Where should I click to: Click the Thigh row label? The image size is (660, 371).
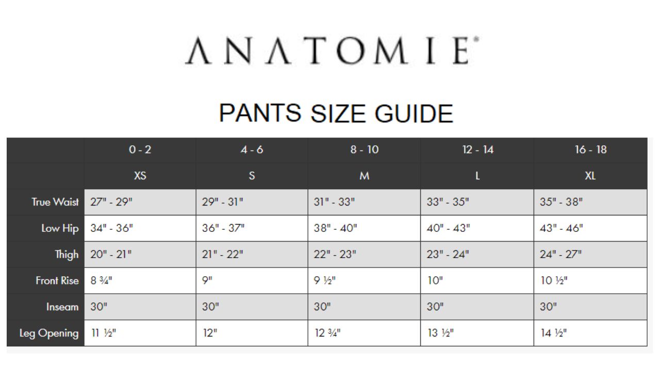67,255
